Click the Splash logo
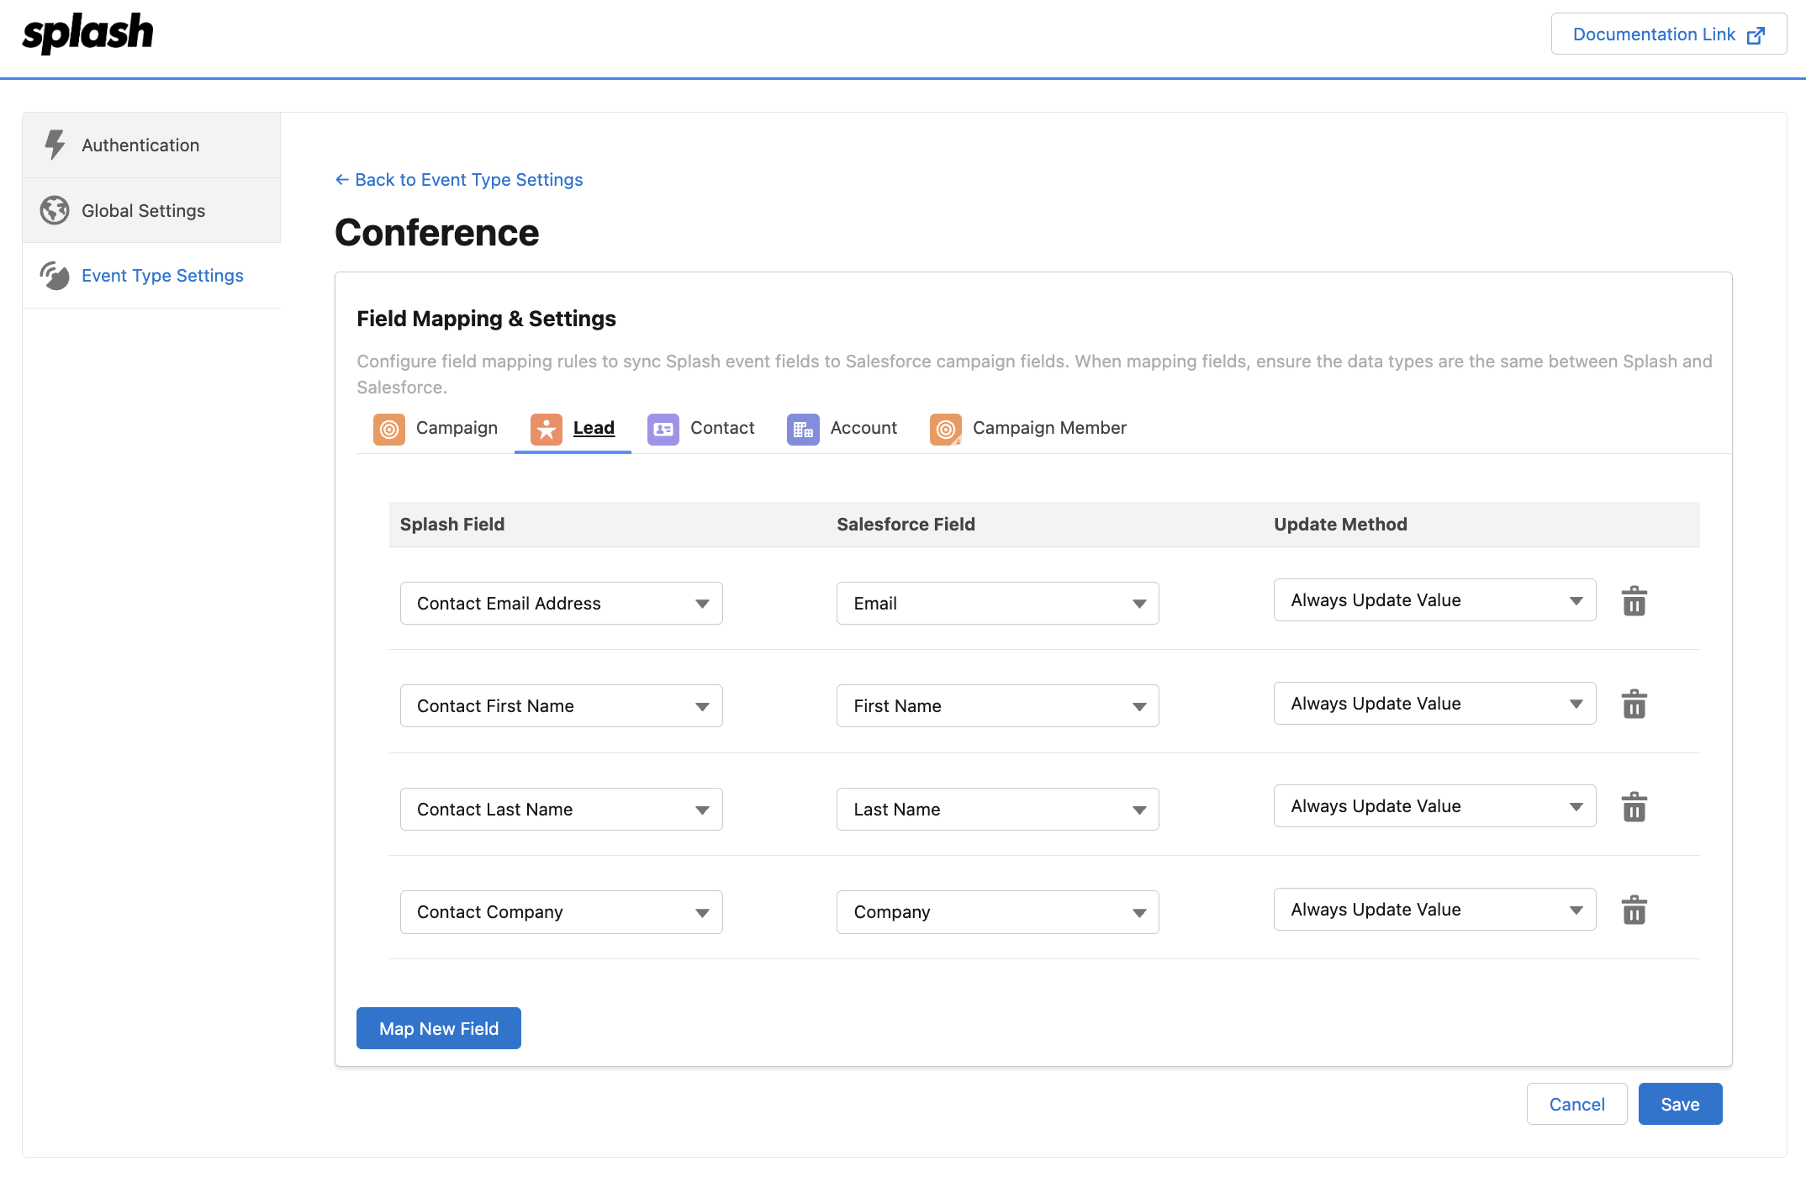1806x1177 pixels. [x=87, y=34]
